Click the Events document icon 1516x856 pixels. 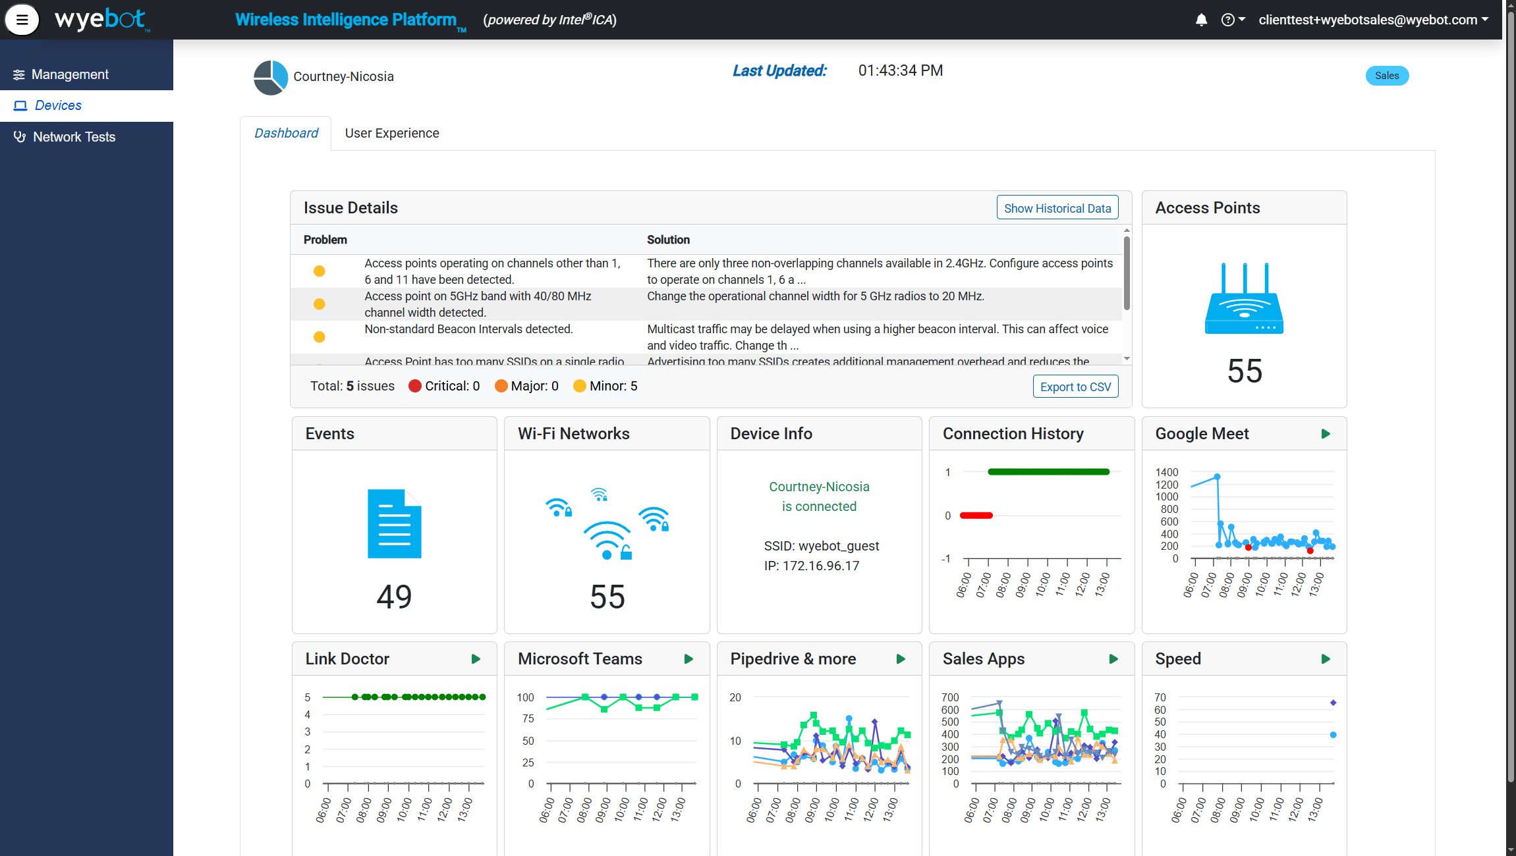click(394, 523)
